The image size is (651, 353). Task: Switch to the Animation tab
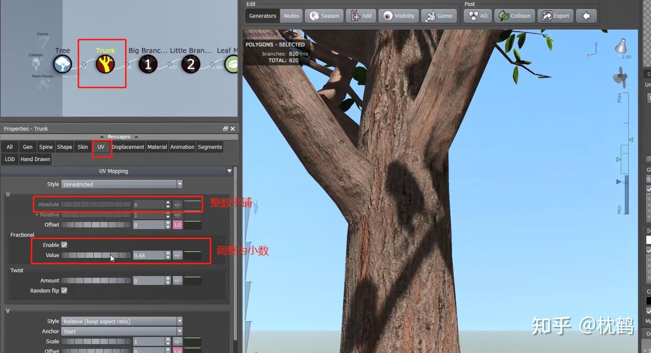pos(182,147)
